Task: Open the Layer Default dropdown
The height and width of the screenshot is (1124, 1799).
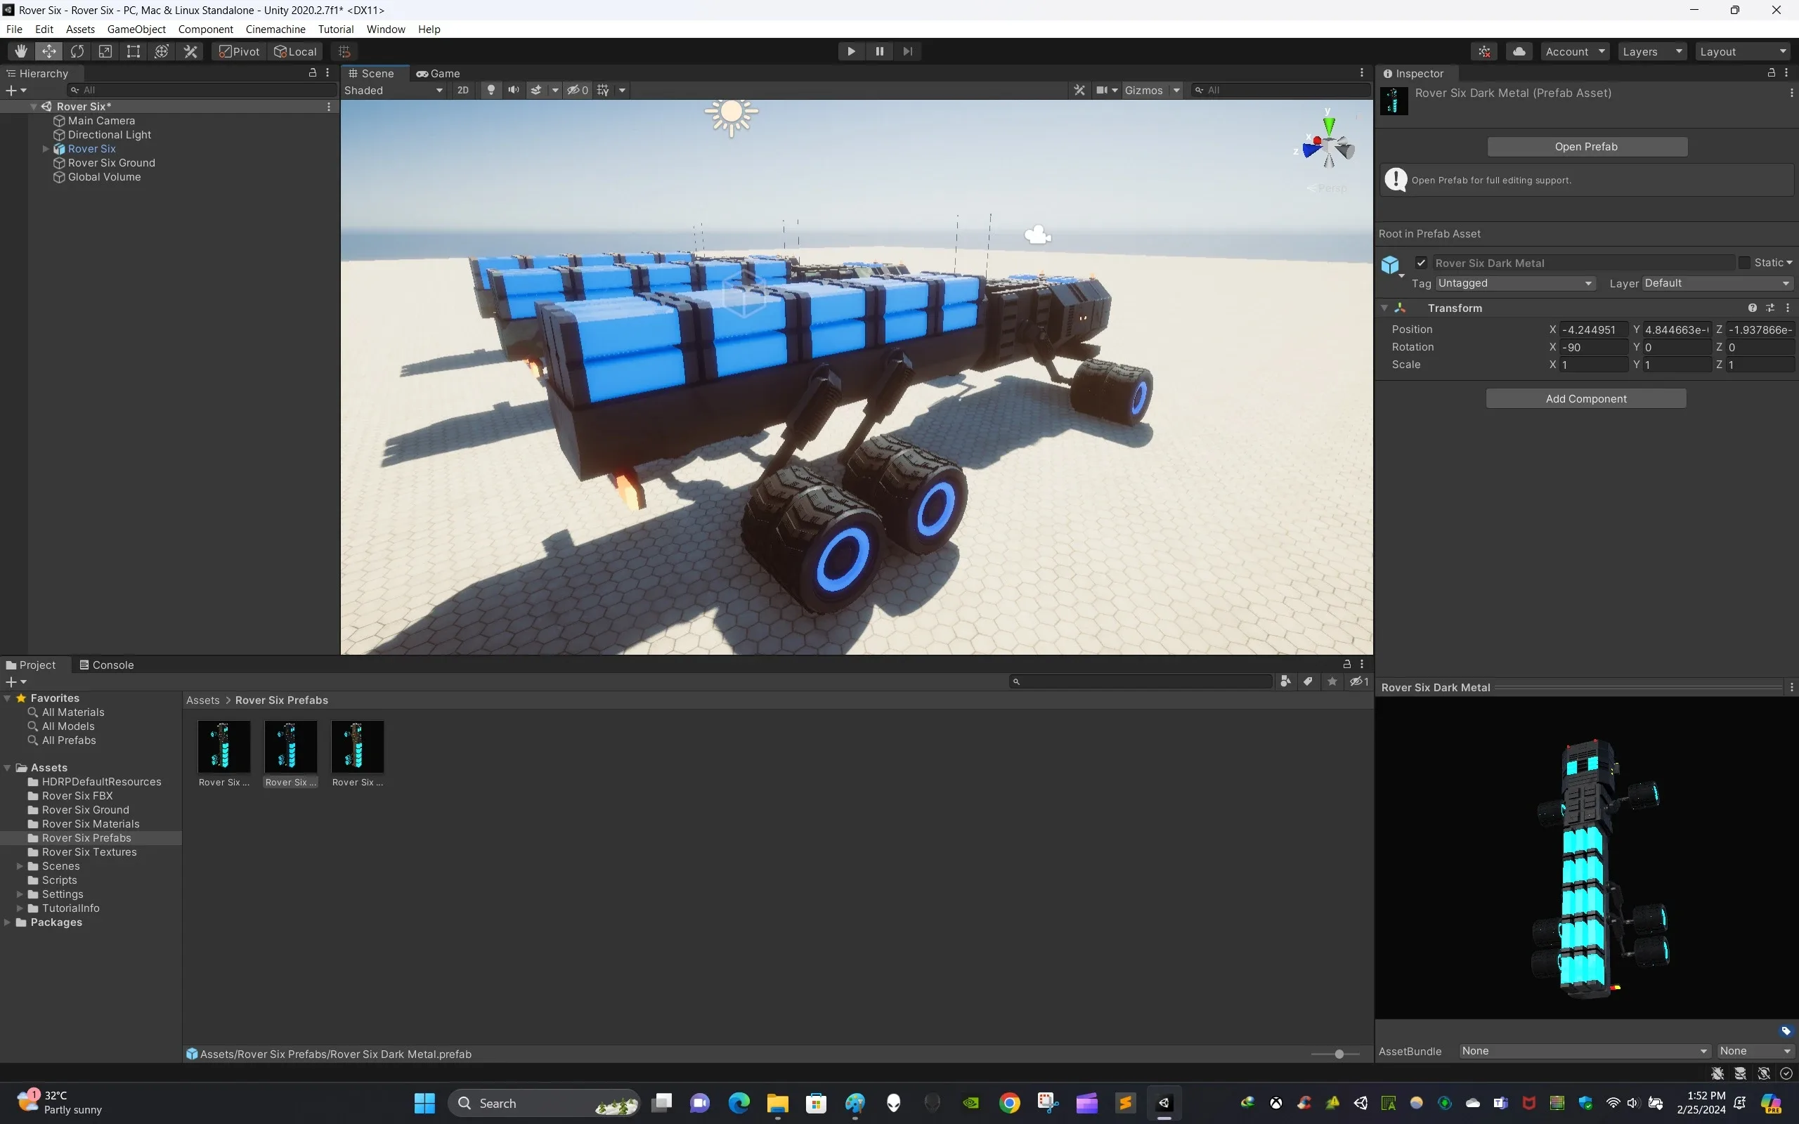Action: click(x=1717, y=283)
